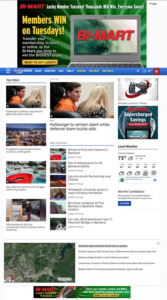Open the NW DEALS navigation link
This screenshot has height=300, width=167.
(x=108, y=71)
